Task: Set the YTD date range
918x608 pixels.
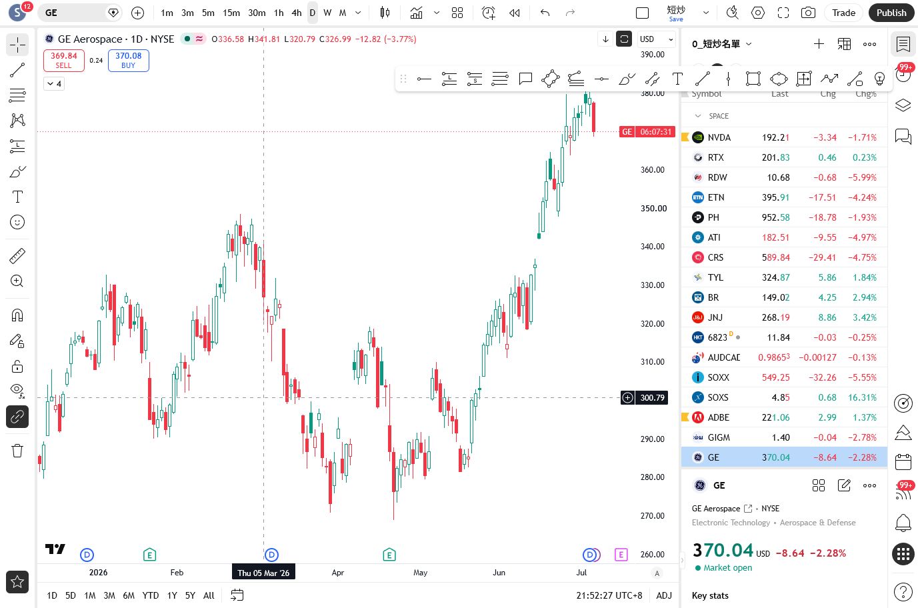Action: coord(151,595)
